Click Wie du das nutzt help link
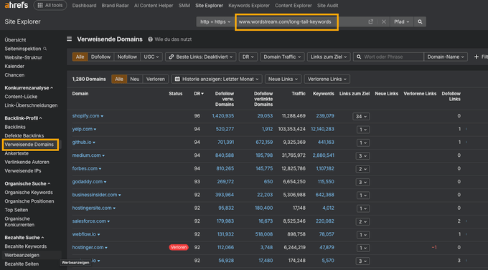The image size is (488, 270). coord(173,39)
